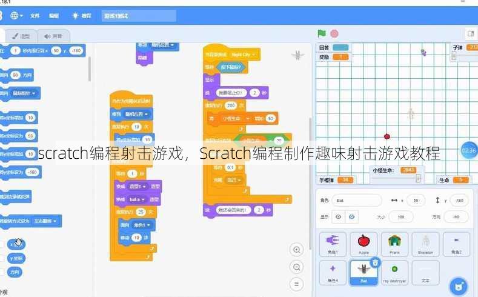This screenshot has width=478, height=297.
Task: Select the 角色2 bullet sprite thumbnail
Action: pyautogui.click(x=456, y=244)
